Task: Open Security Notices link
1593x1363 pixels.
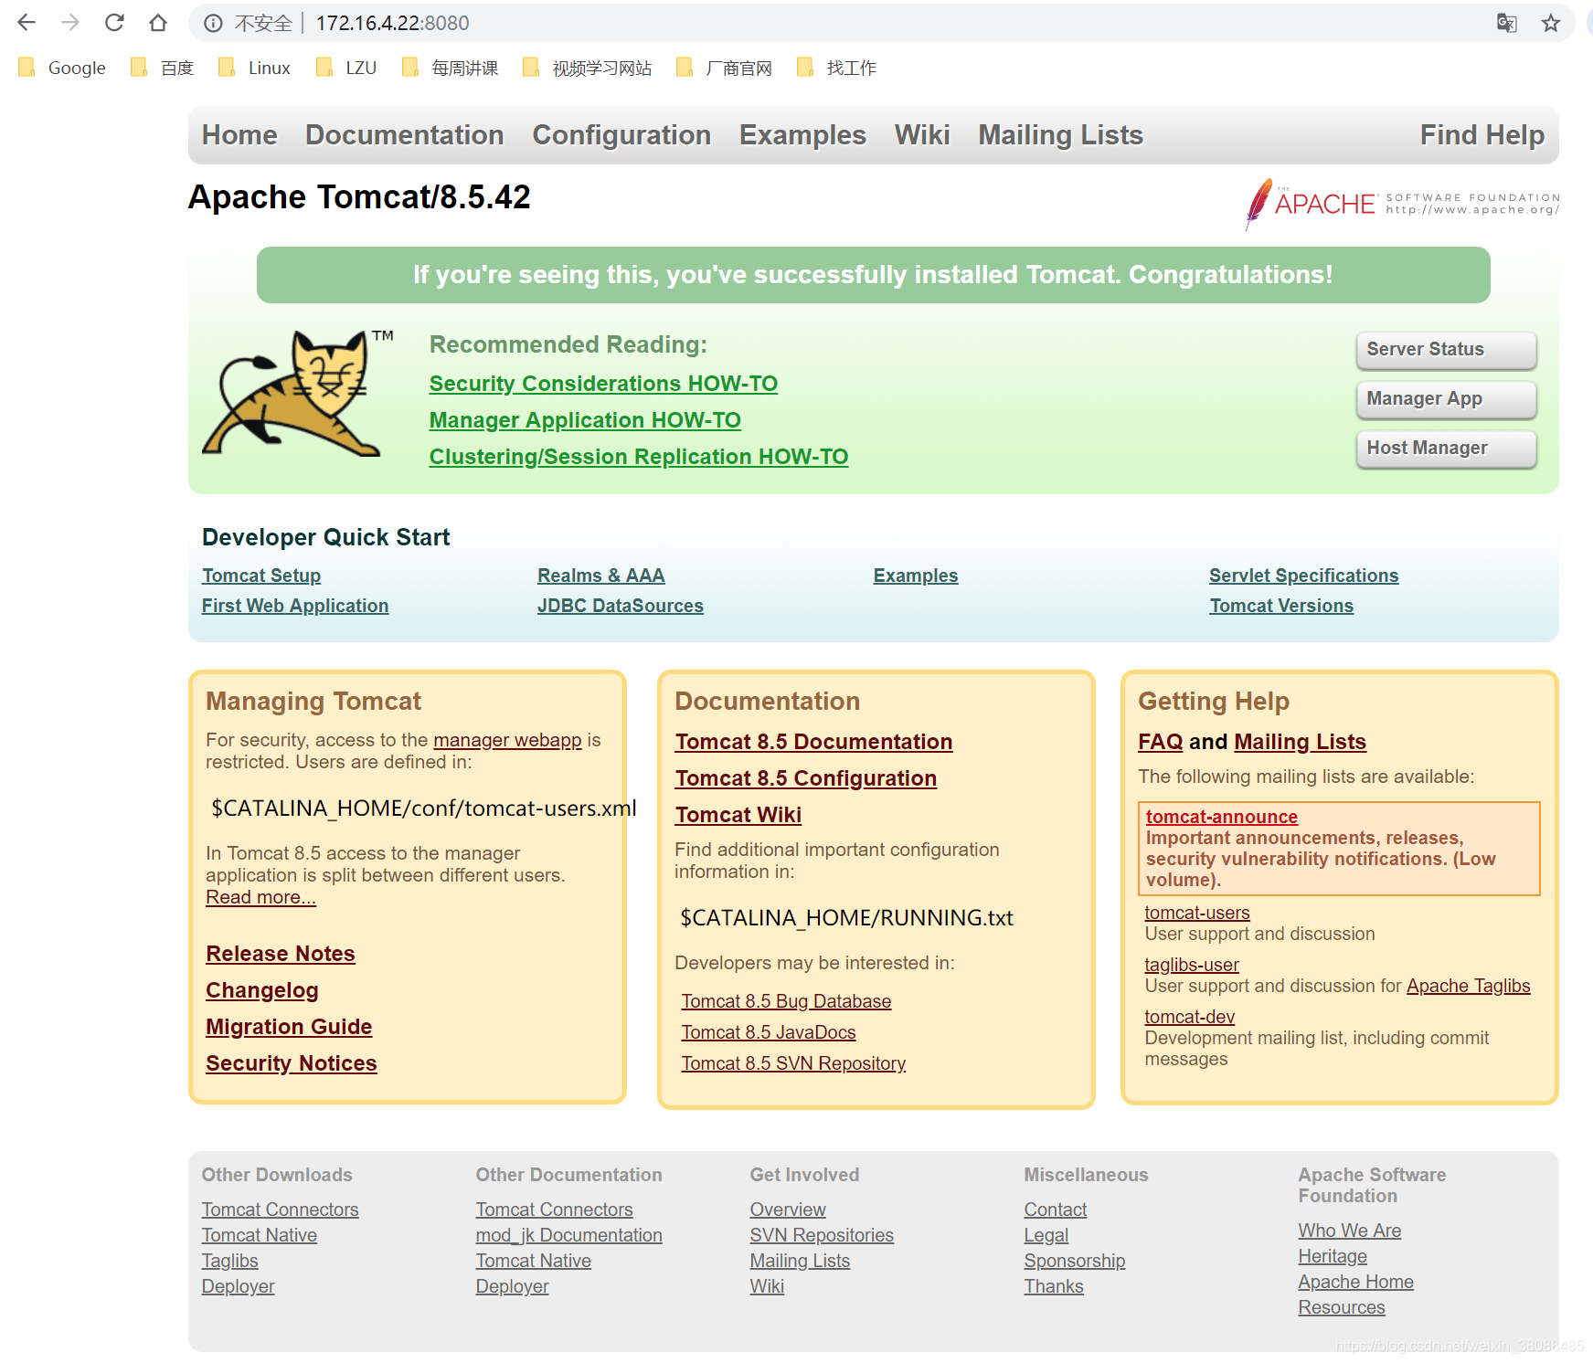Action: pyautogui.click(x=292, y=1063)
